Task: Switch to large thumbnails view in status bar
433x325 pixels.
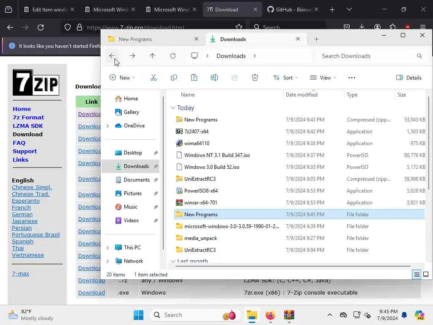Action: 426,274
